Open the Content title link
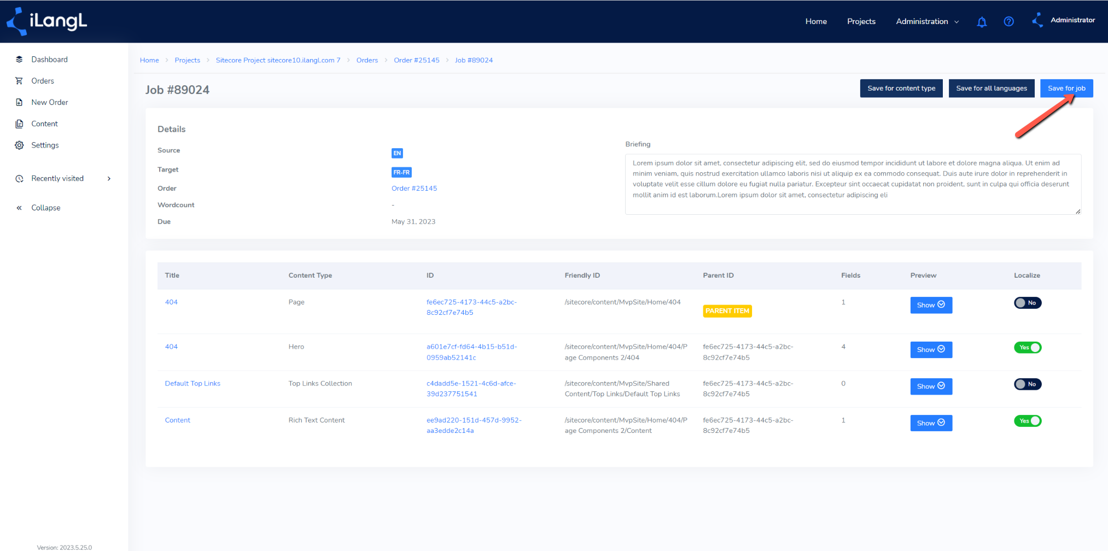The width and height of the screenshot is (1108, 551). [x=178, y=420]
